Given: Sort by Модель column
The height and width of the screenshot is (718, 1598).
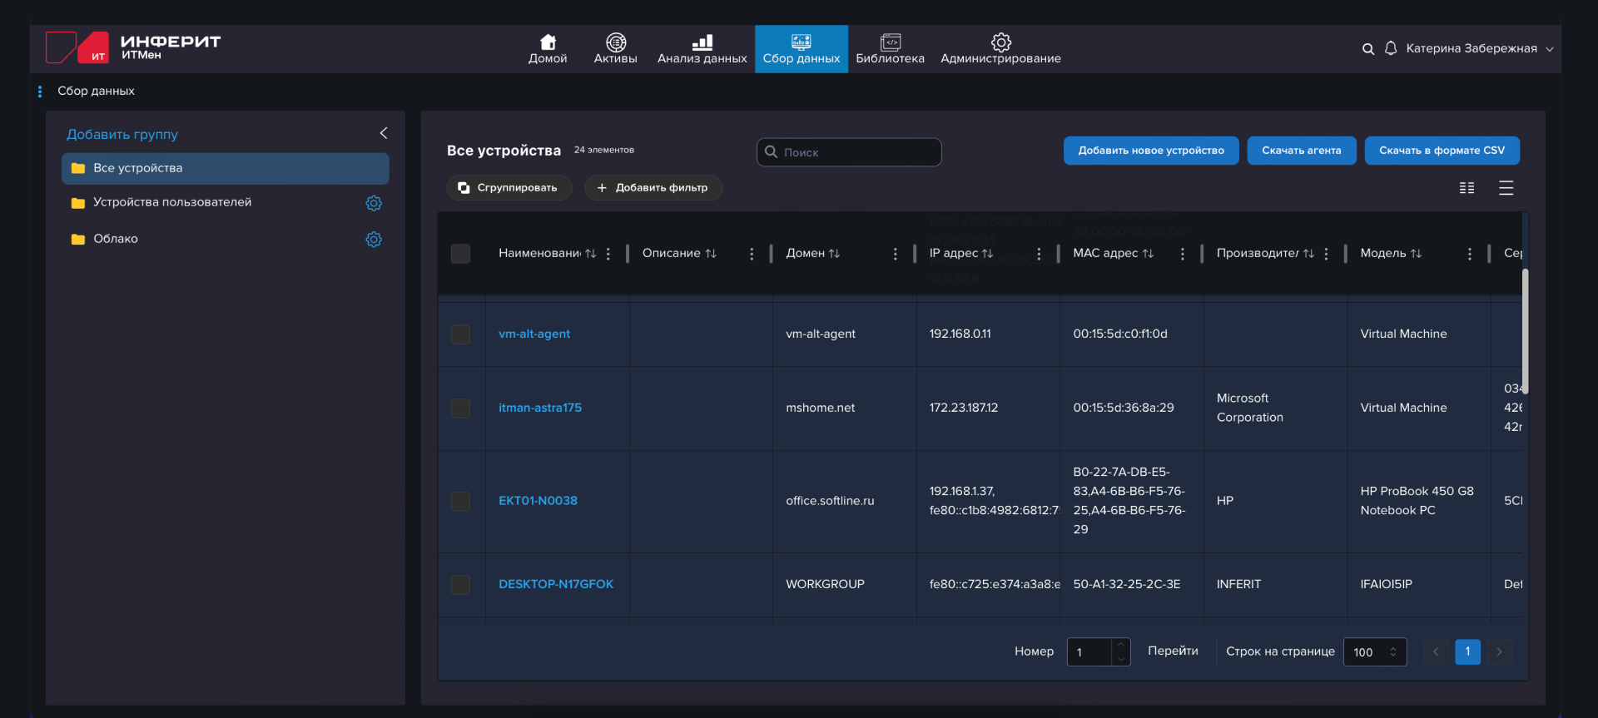Looking at the screenshot, I should (1416, 254).
